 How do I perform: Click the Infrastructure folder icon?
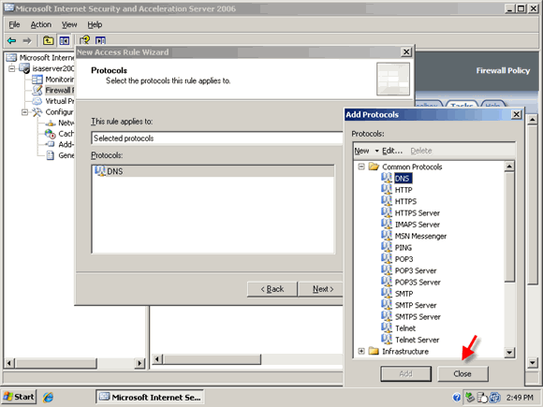point(374,351)
